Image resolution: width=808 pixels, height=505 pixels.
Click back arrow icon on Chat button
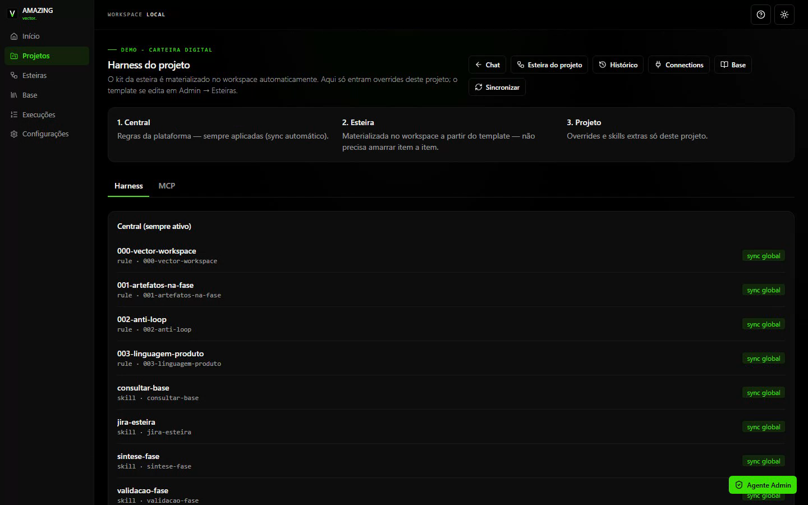pyautogui.click(x=479, y=65)
